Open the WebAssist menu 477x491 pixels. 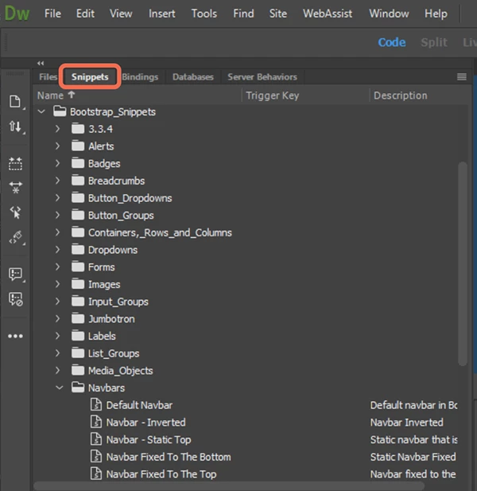pyautogui.click(x=328, y=14)
